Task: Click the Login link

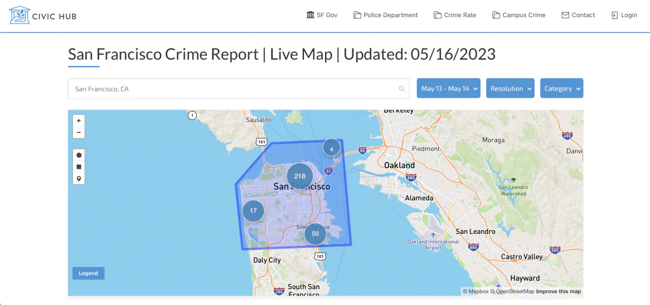Action: (624, 15)
